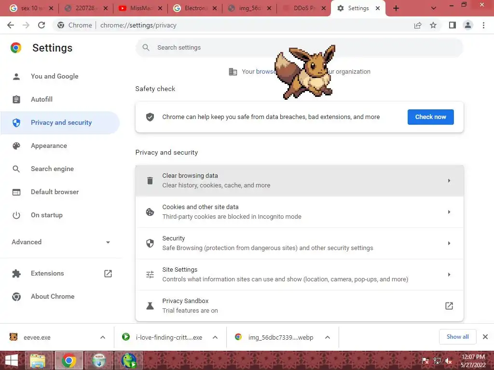Expand the Site Settings arrow
Screen dimensions: 494x370
pos(449,275)
